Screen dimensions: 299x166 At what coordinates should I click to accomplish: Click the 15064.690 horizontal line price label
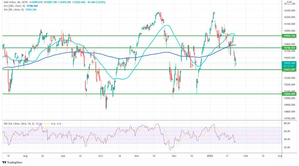point(290,94)
